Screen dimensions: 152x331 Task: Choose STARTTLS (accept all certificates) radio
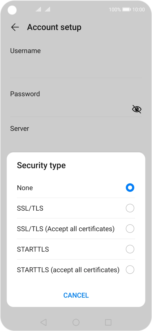[130, 270]
